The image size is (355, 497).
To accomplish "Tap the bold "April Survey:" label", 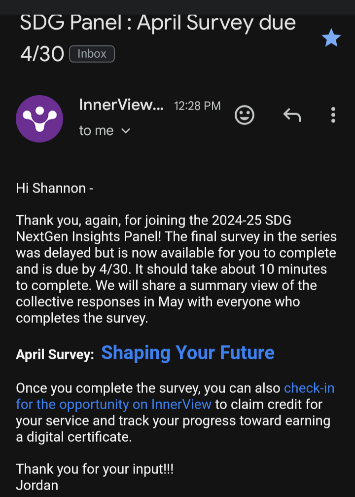I will (55, 354).
